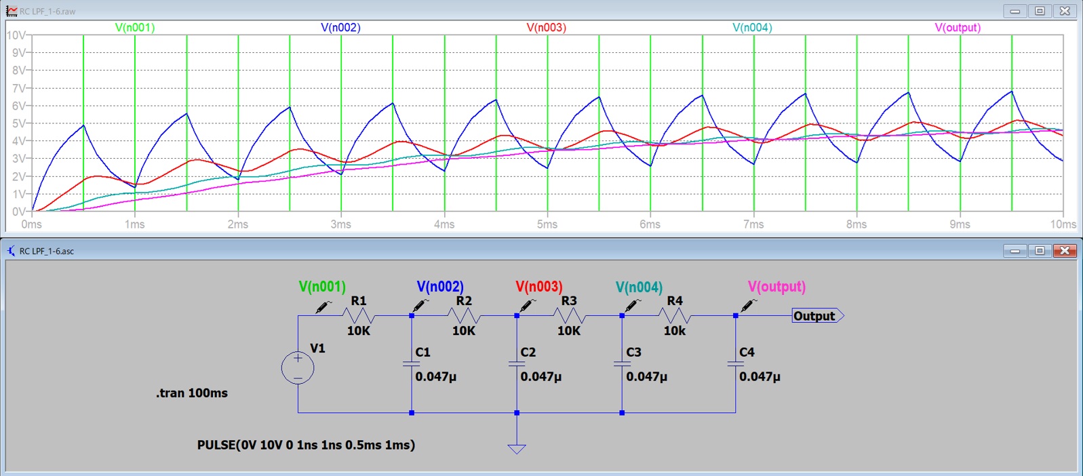Click the probe icon at node n003

click(526, 305)
